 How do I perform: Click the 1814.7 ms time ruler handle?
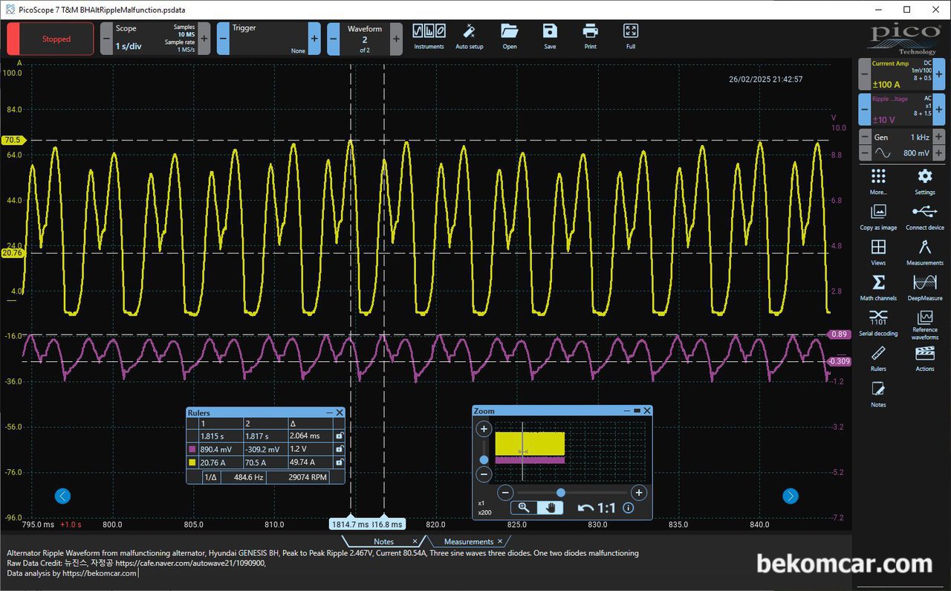(x=351, y=523)
